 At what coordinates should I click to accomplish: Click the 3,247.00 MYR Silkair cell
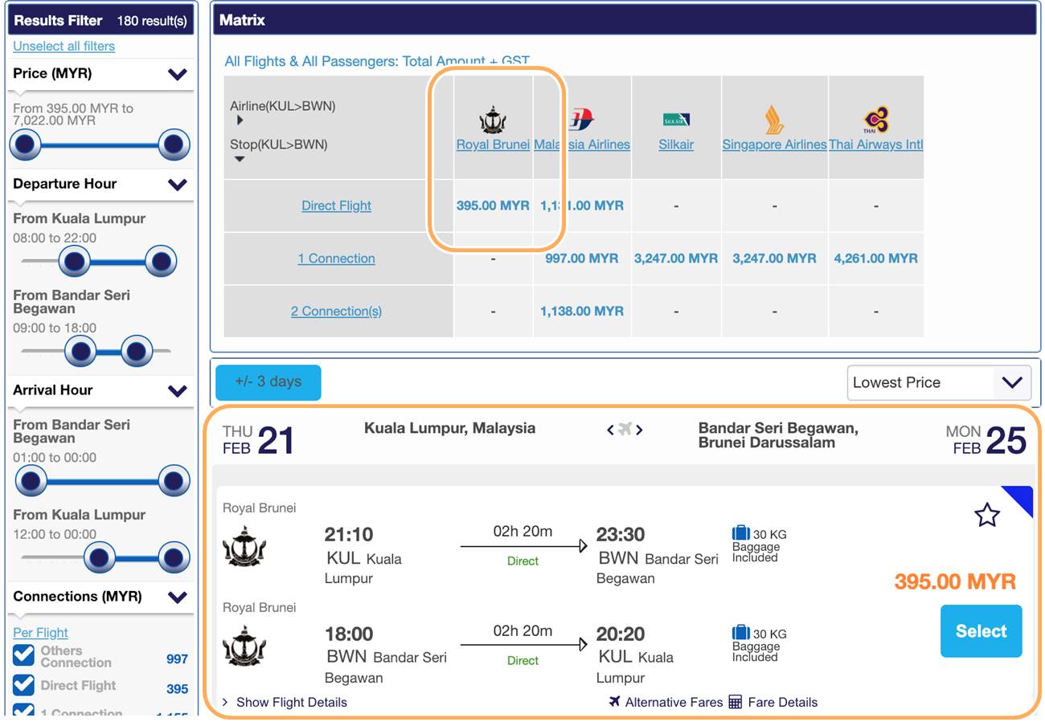pos(676,259)
